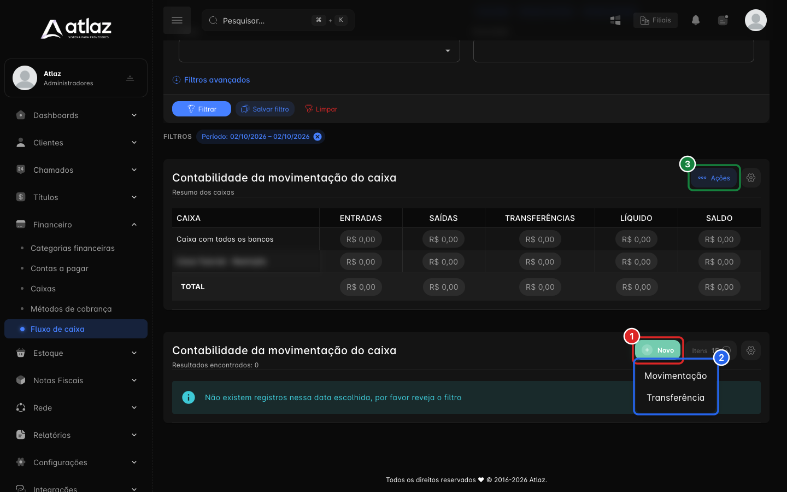Click the Relatórios document icon
Viewport: 787px width, 492px height.
(21, 435)
